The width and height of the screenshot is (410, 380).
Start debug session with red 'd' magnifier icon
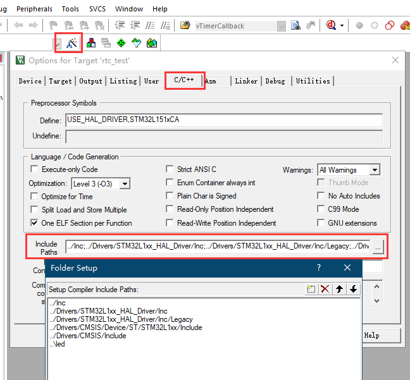click(331, 25)
